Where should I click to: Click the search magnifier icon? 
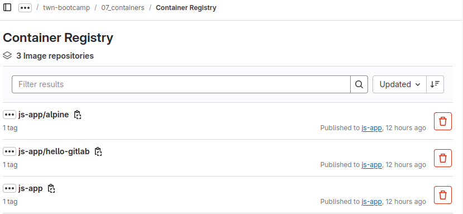[x=359, y=84]
